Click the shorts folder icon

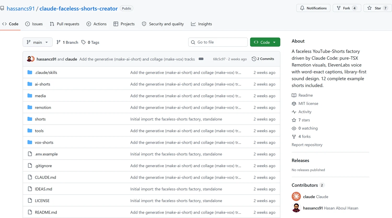tap(30, 119)
